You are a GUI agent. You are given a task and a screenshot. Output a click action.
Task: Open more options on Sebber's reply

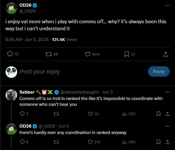167,92
